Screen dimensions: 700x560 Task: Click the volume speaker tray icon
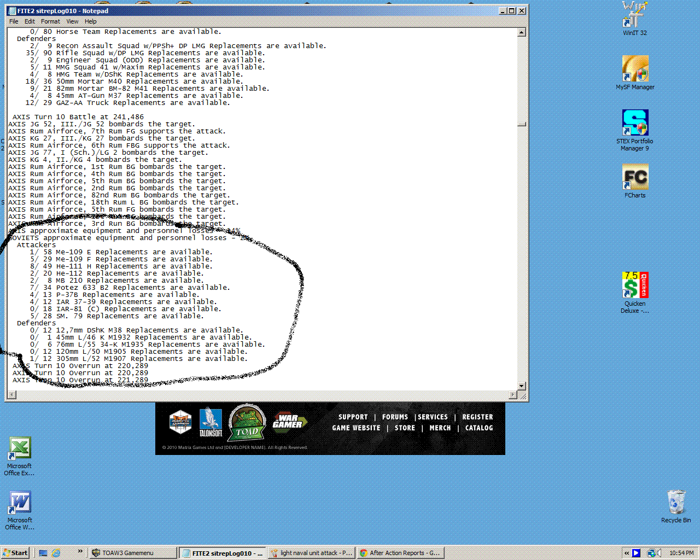(659, 553)
